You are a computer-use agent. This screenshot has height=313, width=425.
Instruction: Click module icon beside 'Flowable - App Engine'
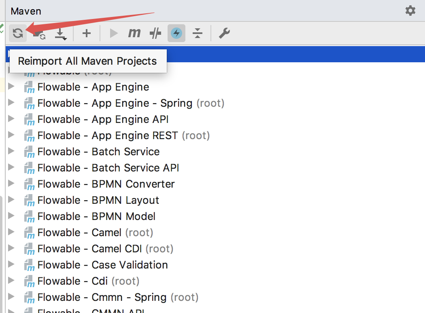(x=29, y=87)
